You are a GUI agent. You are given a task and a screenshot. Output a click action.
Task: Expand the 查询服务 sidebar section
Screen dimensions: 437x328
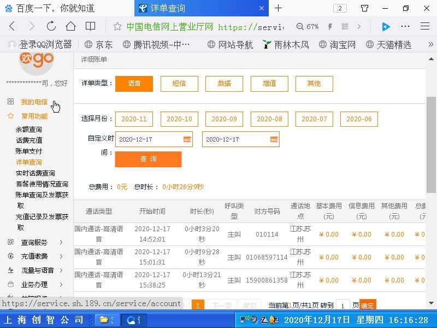tap(35, 242)
